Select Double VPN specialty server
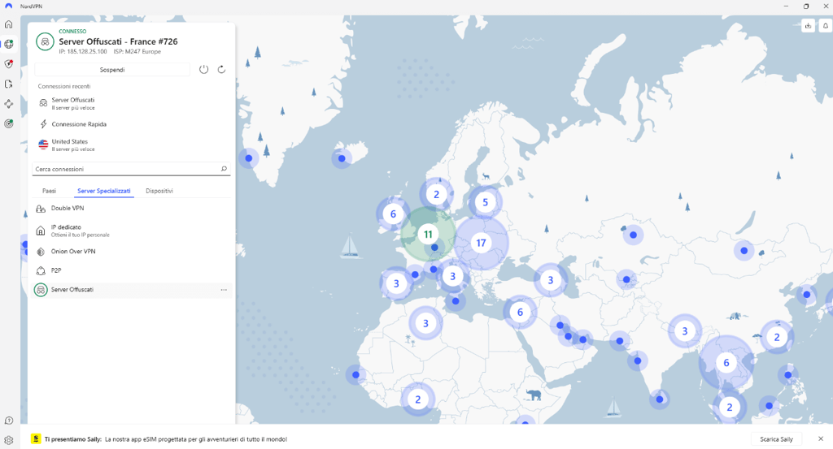The image size is (833, 449). [x=131, y=209]
